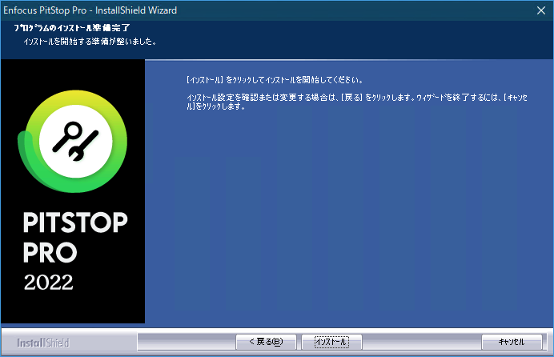554x357 pixels.
Task: Click the '2022' version text
Action: point(48,283)
